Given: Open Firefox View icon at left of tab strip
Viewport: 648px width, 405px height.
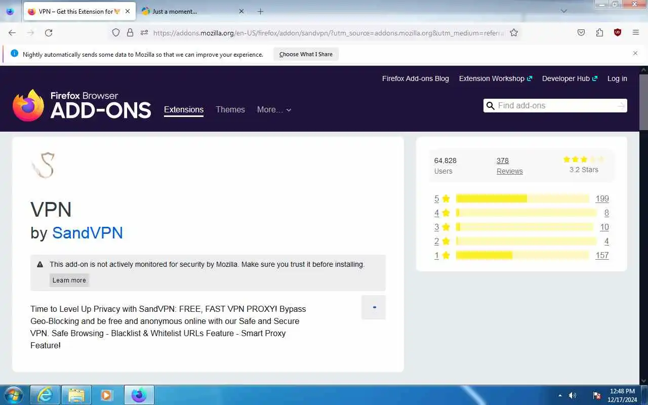Looking at the screenshot, I should click(10, 11).
